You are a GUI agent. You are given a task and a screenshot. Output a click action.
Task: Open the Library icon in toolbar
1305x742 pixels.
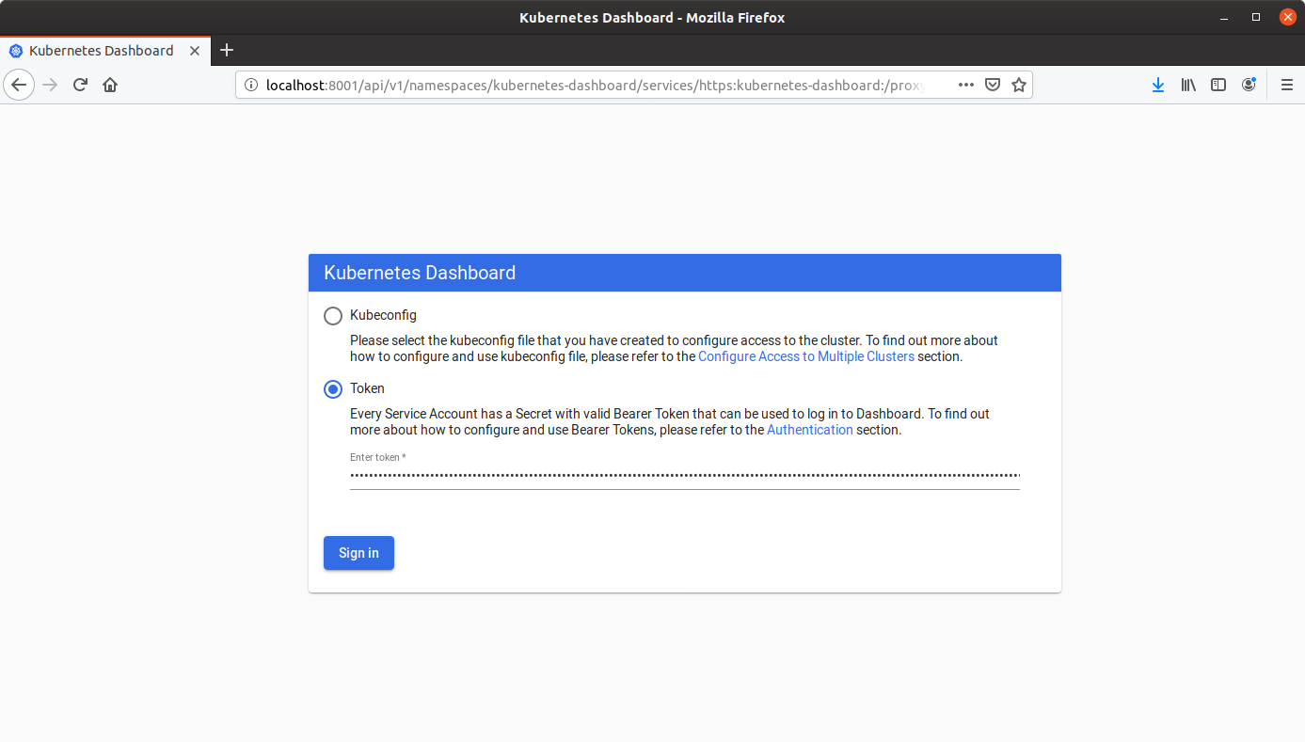[x=1188, y=85]
